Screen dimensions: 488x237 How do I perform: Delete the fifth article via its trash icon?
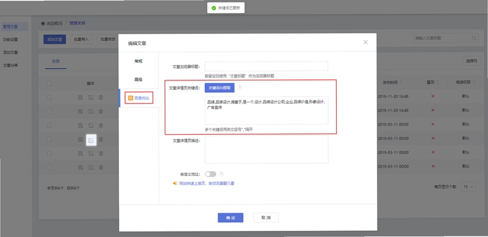click(x=101, y=154)
